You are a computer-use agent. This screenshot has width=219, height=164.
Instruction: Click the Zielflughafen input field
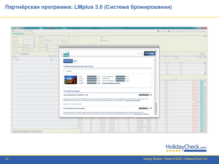coord(28,43)
